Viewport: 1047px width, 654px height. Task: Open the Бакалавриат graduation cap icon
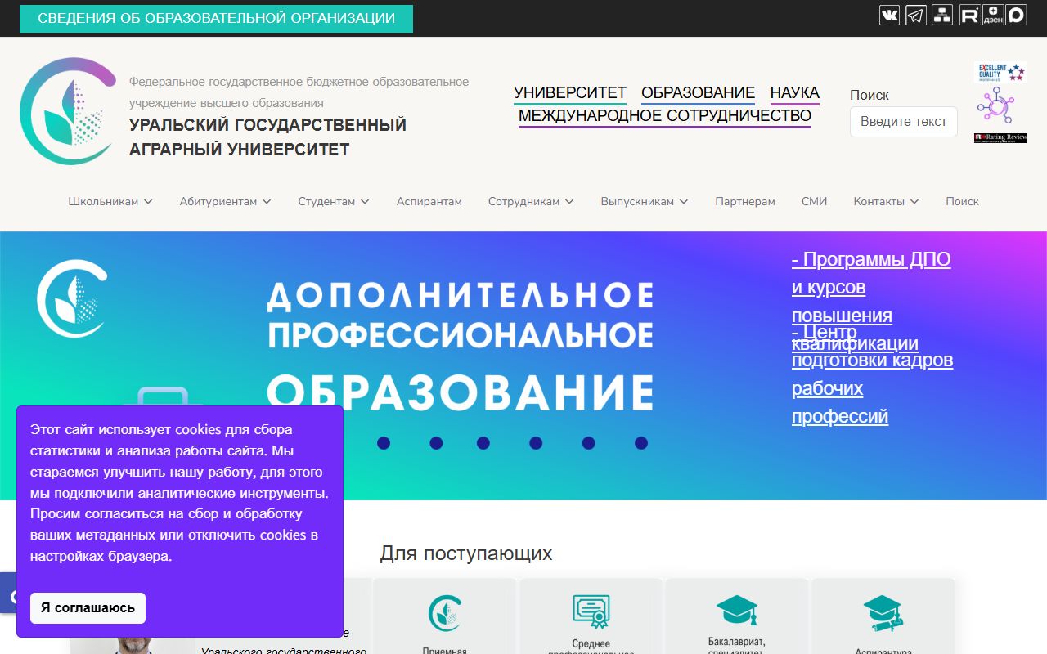click(x=737, y=611)
